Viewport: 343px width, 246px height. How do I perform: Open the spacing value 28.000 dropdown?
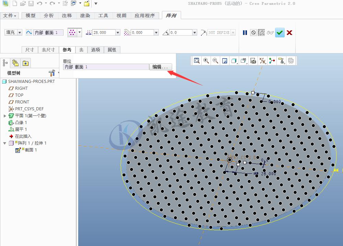pyautogui.click(x=118, y=32)
